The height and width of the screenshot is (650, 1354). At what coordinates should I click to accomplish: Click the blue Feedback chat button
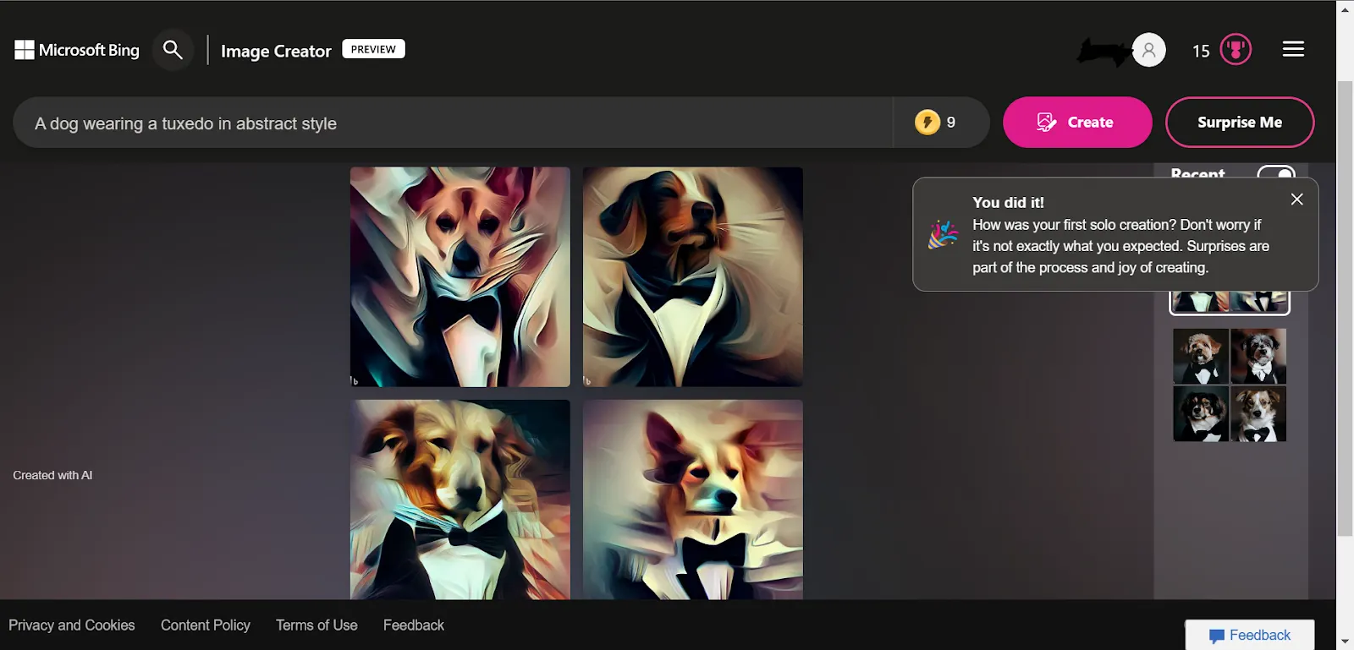click(x=1250, y=636)
